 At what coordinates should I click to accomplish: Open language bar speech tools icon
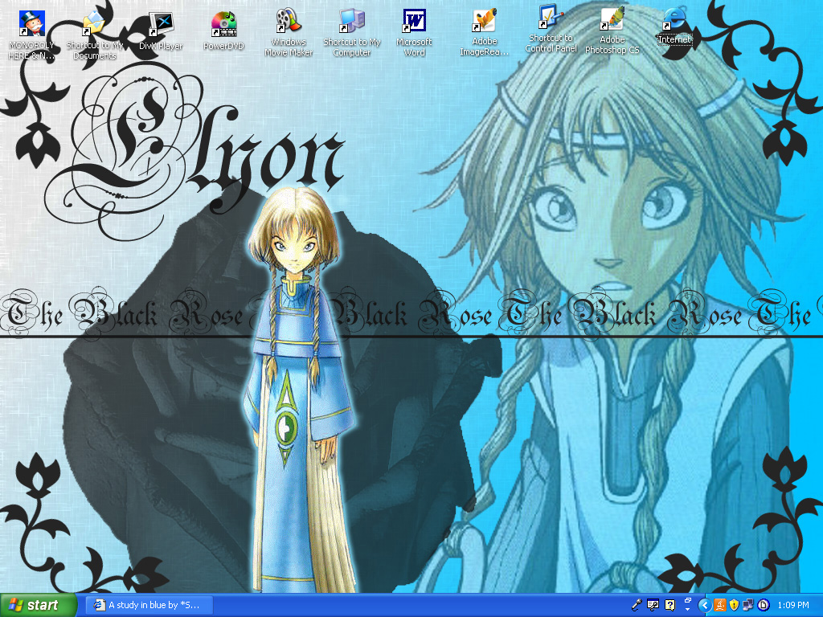tap(653, 605)
